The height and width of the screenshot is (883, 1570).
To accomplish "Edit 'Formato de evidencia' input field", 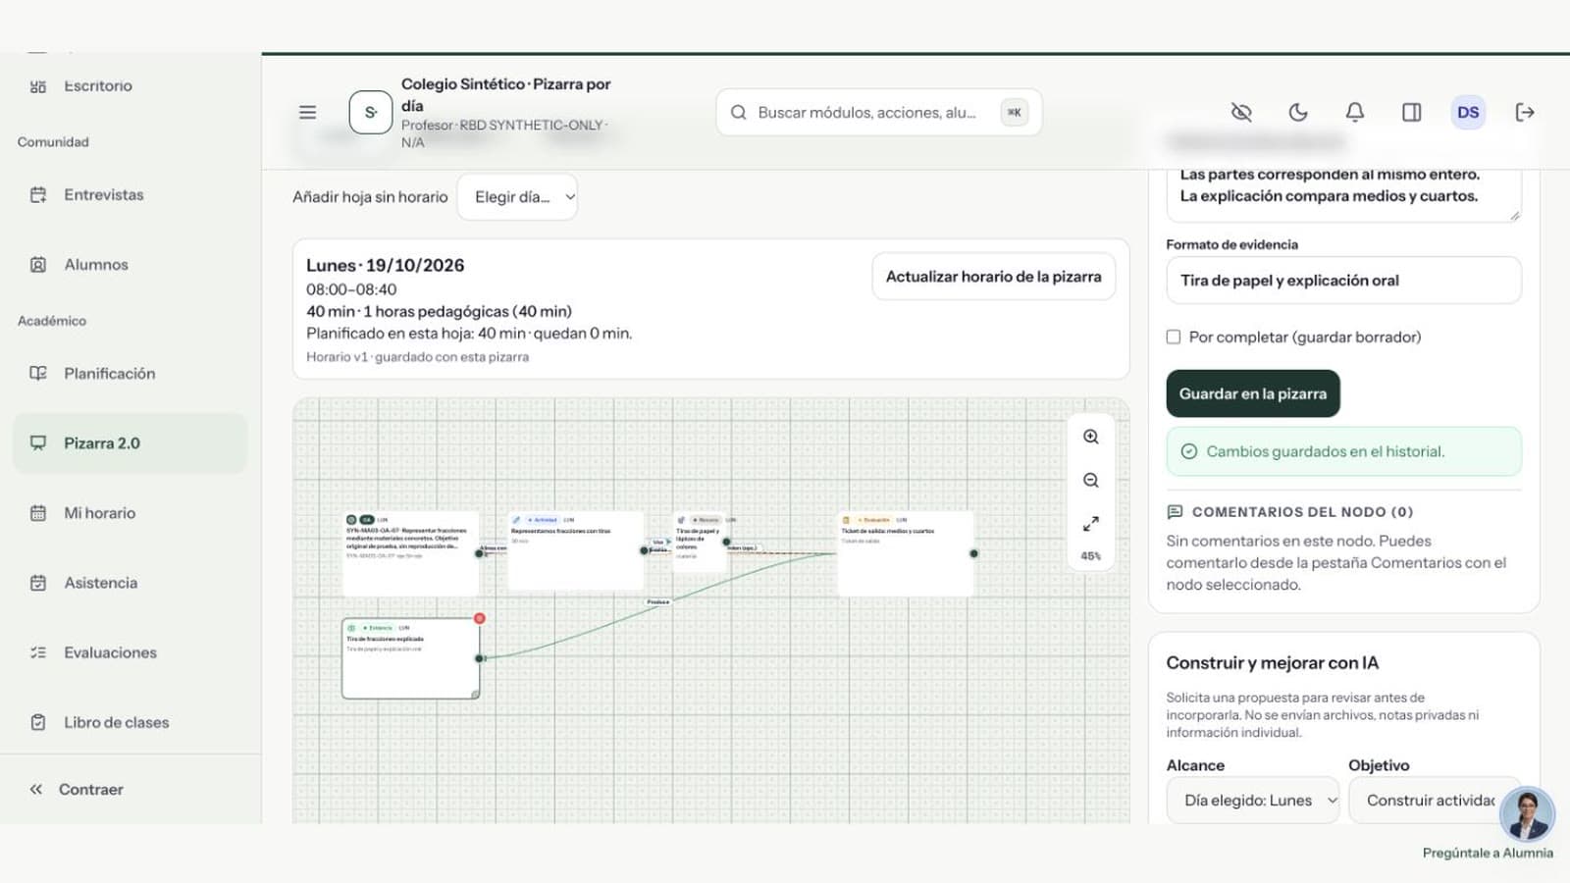I will pos(1343,280).
